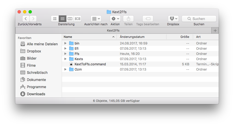
Task: Open the Dropbox toolbar dropdown
Action: tap(173, 19)
